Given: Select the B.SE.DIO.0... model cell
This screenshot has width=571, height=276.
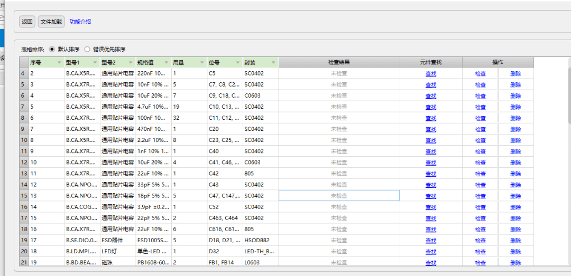Looking at the screenshot, I should point(82,240).
